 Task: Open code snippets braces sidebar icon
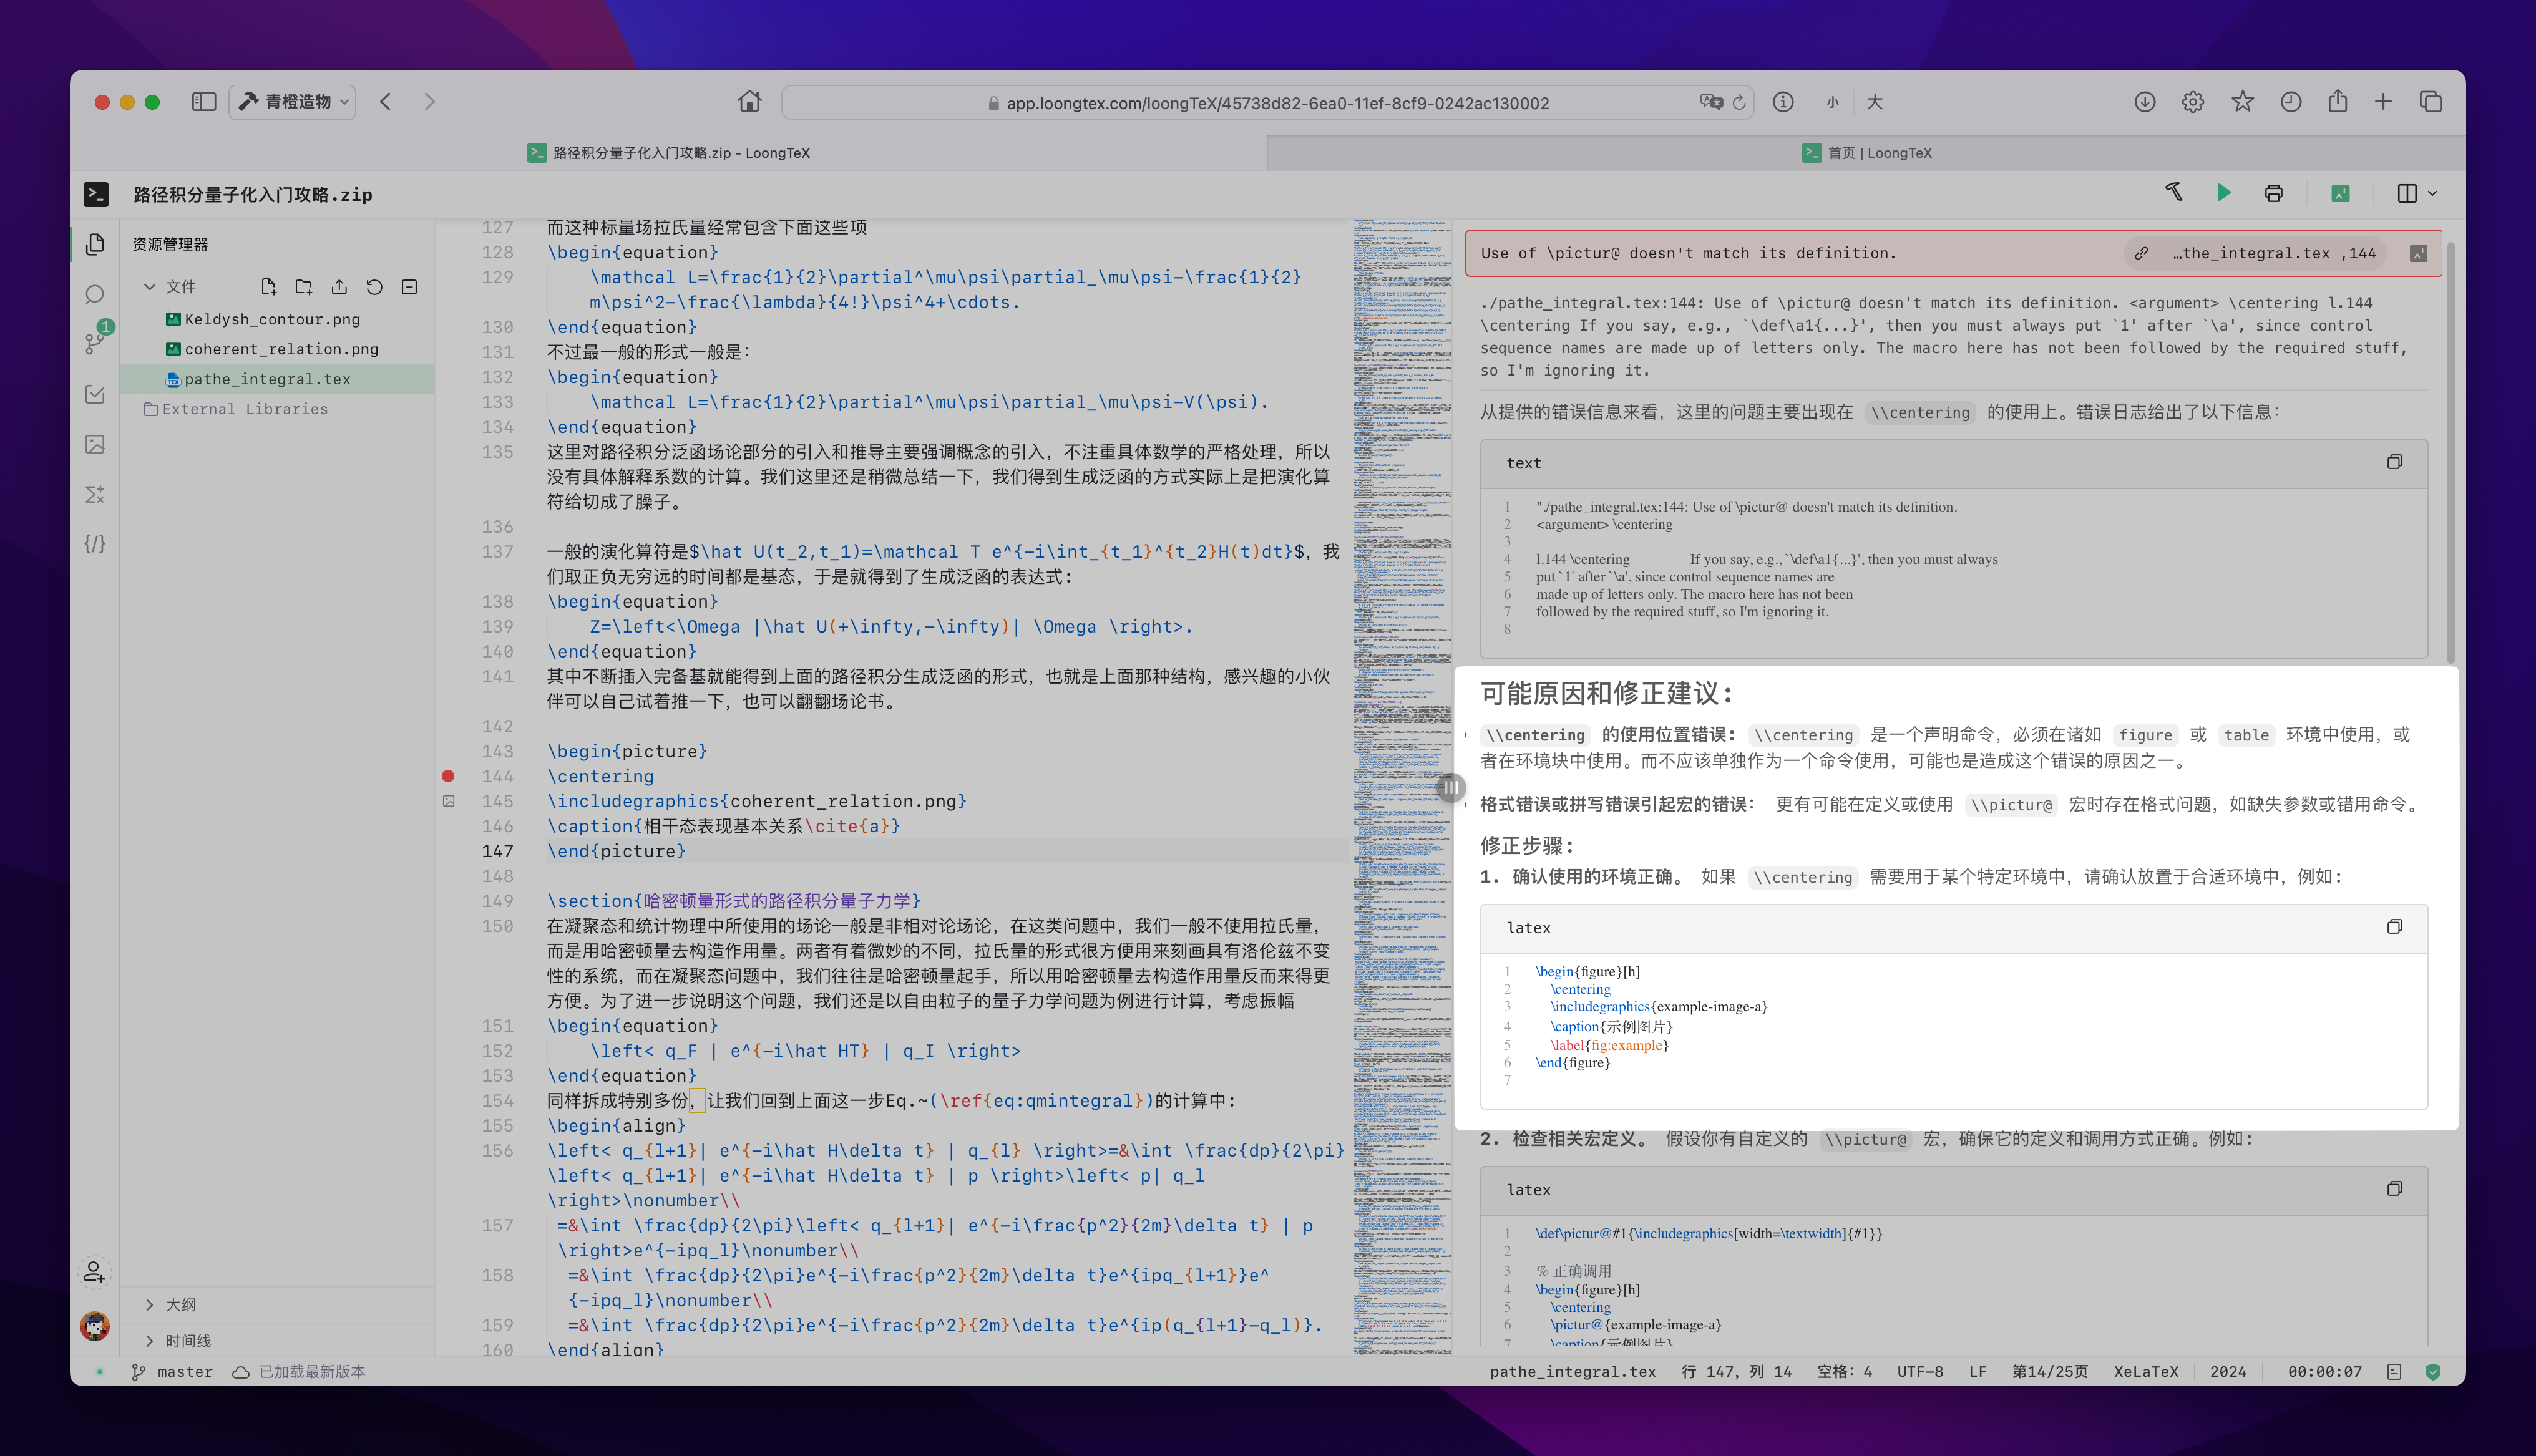click(95, 544)
